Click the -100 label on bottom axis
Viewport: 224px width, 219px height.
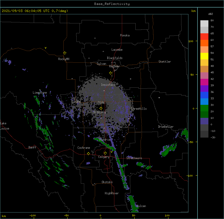point(32,215)
